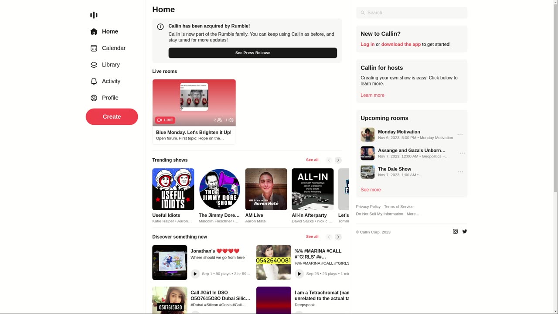Go to next Discover something new page
The width and height of the screenshot is (558, 314).
pyautogui.click(x=338, y=237)
